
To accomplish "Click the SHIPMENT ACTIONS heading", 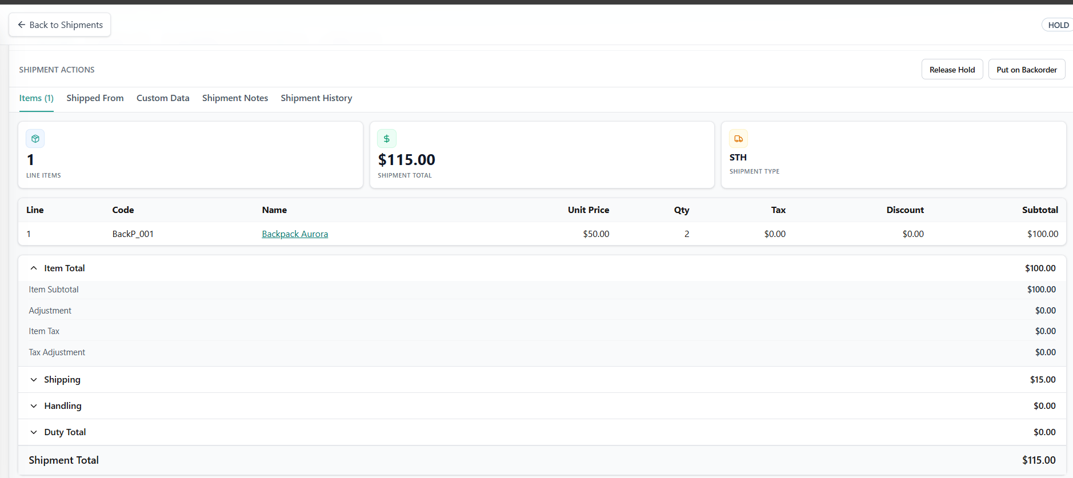I will tap(57, 70).
